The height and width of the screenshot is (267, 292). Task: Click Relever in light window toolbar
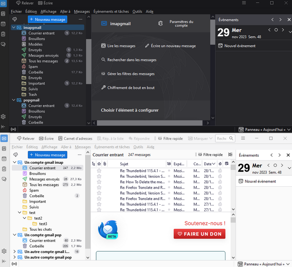(26, 138)
